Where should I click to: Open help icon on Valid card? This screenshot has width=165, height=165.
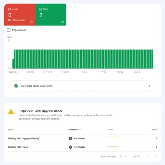tap(62, 22)
